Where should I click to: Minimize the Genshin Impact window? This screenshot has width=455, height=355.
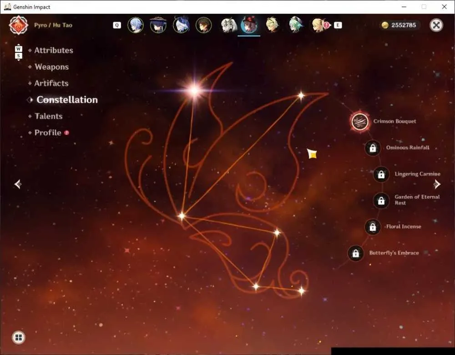(x=404, y=7)
